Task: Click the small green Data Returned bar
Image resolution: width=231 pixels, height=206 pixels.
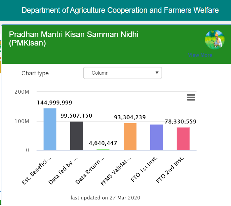Action: [x=103, y=150]
